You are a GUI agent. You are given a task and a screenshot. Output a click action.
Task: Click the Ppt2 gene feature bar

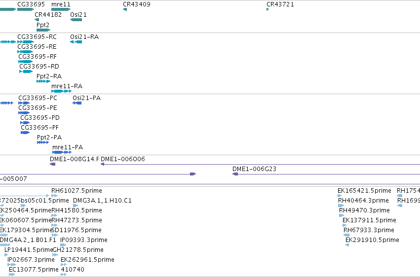[x=43, y=30]
